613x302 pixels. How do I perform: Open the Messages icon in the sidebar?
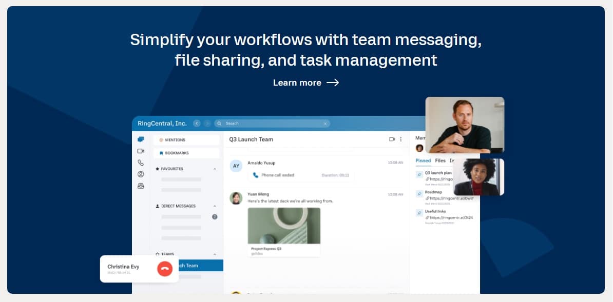pos(141,139)
